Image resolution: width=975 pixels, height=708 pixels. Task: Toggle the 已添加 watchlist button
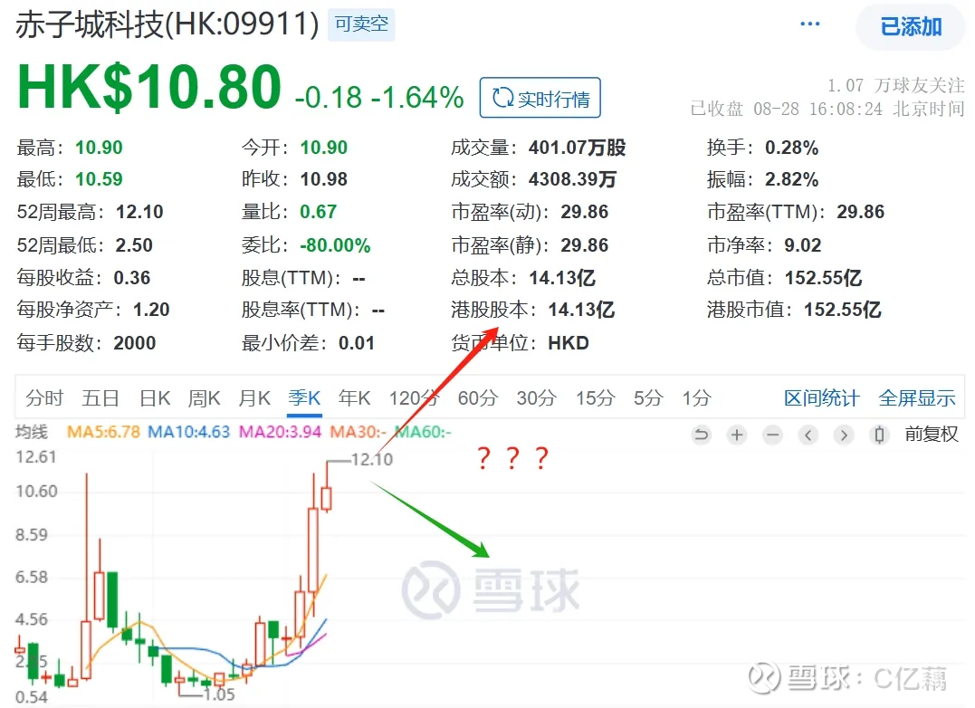[911, 27]
